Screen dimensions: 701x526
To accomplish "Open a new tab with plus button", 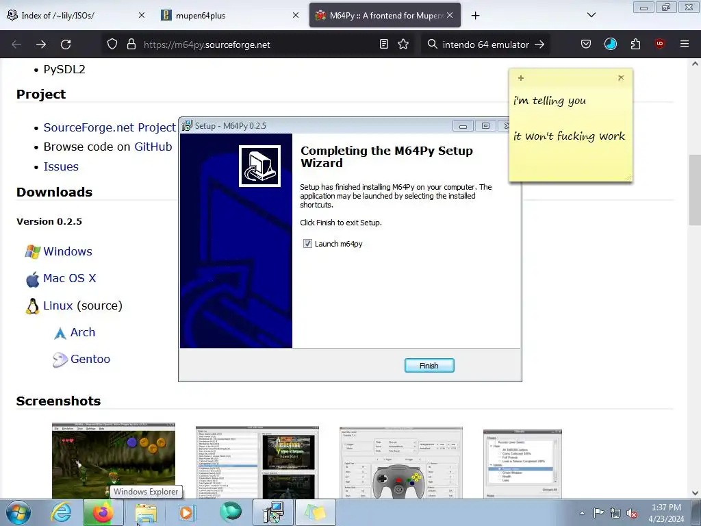I will pos(475,16).
